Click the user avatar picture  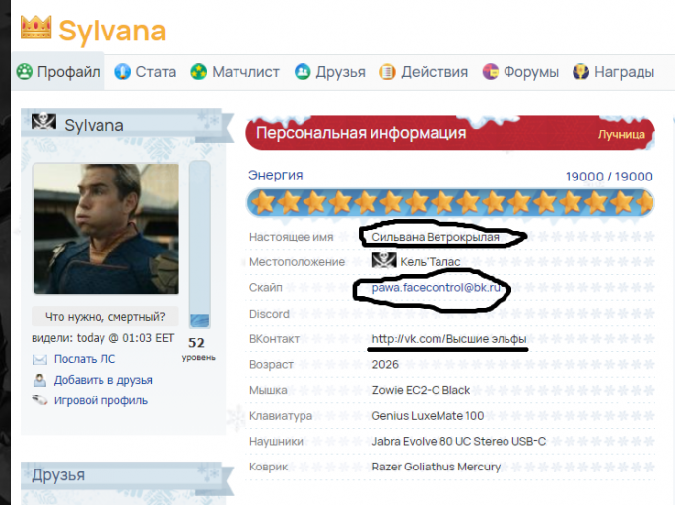pyautogui.click(x=105, y=229)
